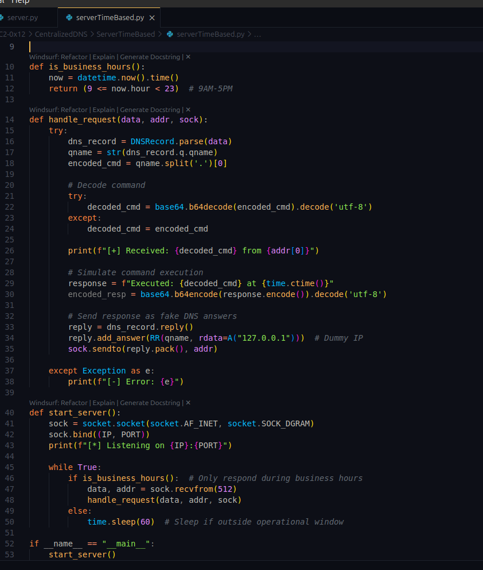The image size is (483, 570).
Task: Click Generate Docstring above start_server
Action: tap(150, 402)
